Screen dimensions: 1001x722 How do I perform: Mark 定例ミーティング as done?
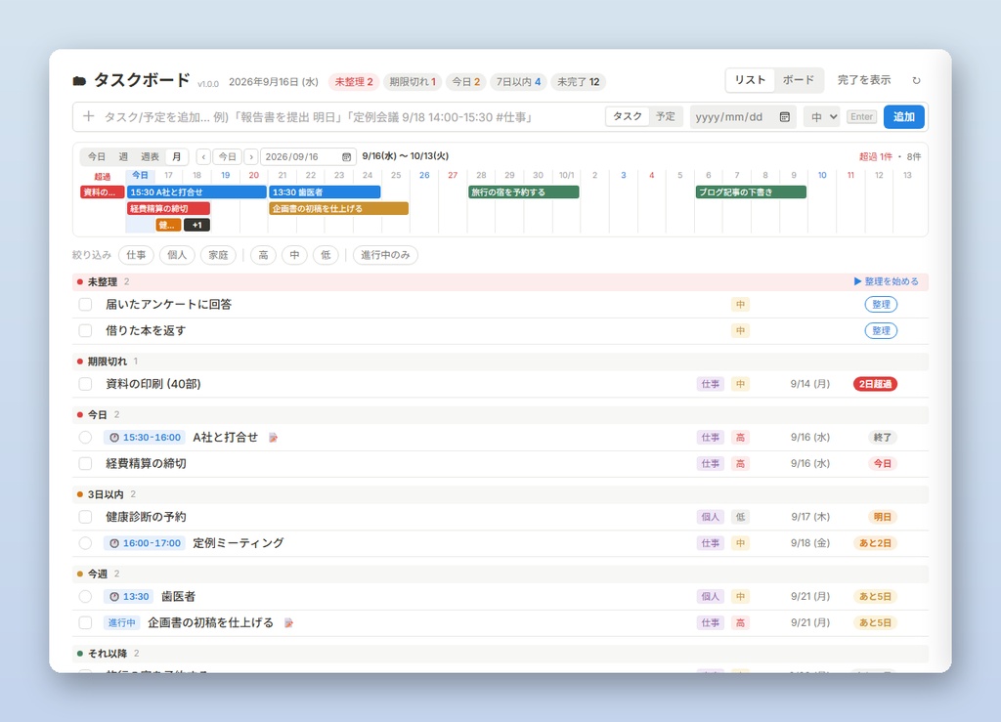pos(85,543)
